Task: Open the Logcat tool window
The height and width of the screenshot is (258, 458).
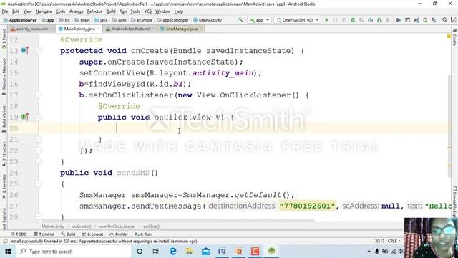Action: pyautogui.click(x=92, y=234)
